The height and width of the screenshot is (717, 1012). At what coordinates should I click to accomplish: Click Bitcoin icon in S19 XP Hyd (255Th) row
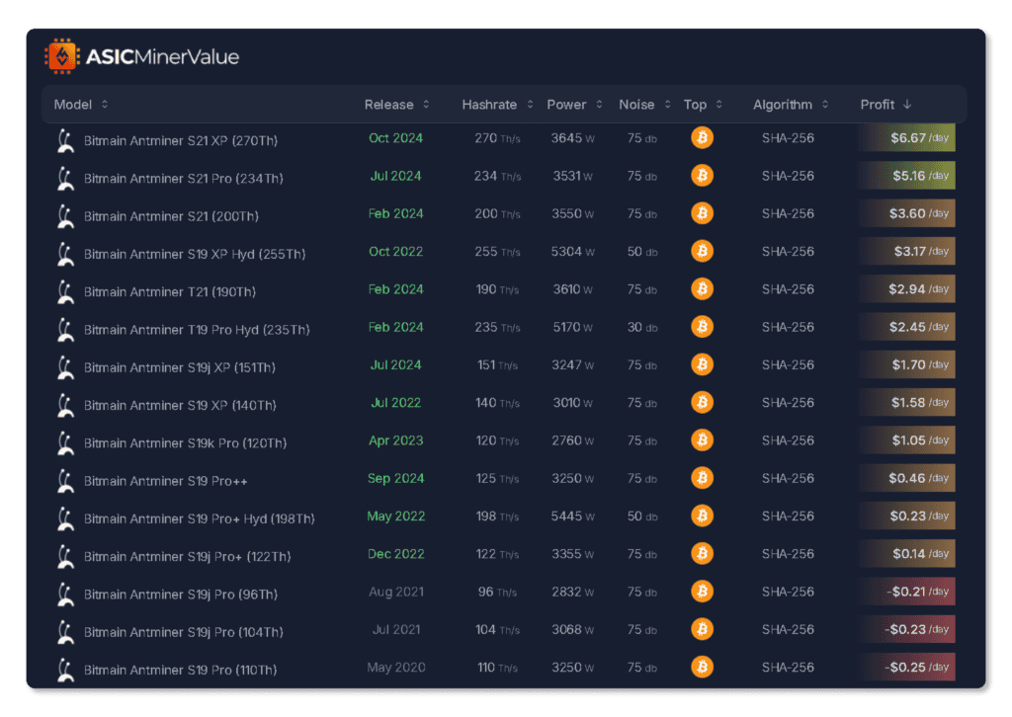coord(703,251)
